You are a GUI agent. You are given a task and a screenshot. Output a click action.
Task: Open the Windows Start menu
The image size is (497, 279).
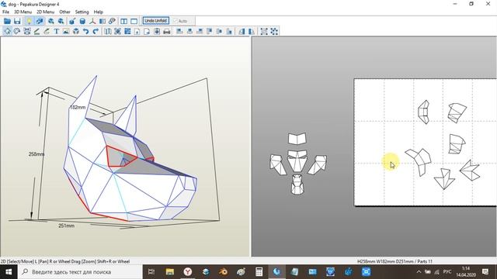coord(9,272)
